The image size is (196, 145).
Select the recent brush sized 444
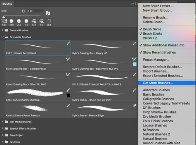click(4, 22)
